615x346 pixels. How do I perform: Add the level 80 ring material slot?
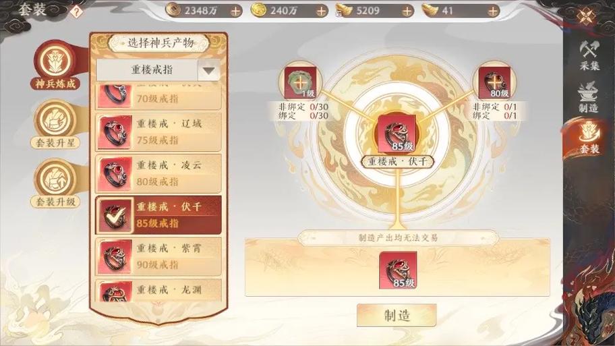point(494,82)
